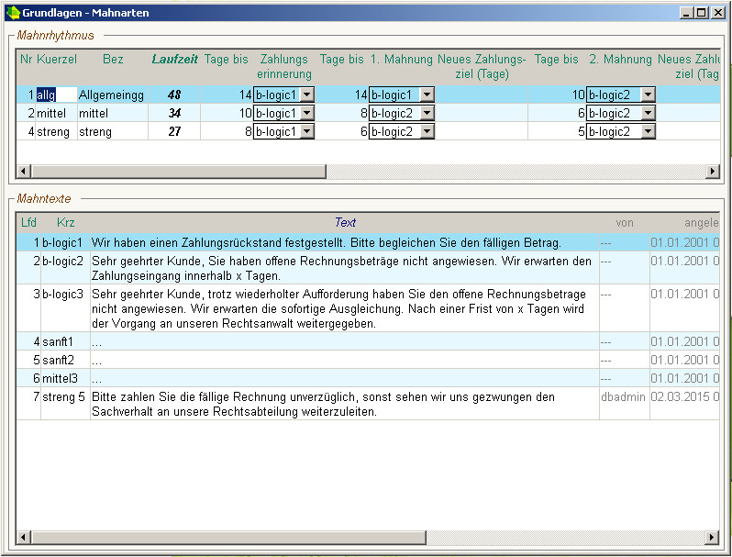Screen dimensions: 732x557
Task: Click Mahntexte scrollbar right arrow
Action: pyautogui.click(x=712, y=538)
